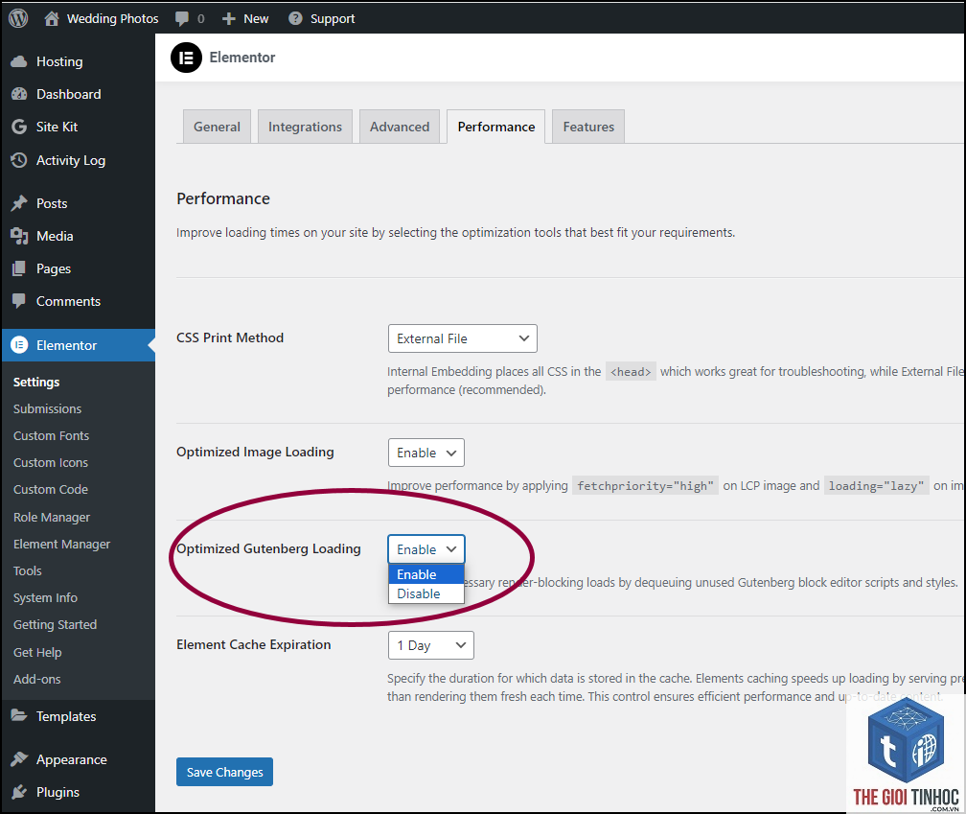Open the Settings submenu item
Viewport: 966px width, 814px height.
point(36,382)
